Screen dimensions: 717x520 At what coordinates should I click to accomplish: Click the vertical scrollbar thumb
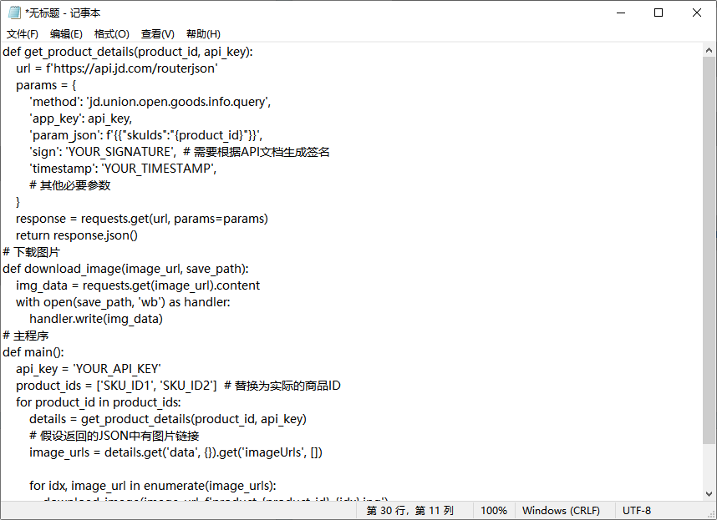point(709,250)
